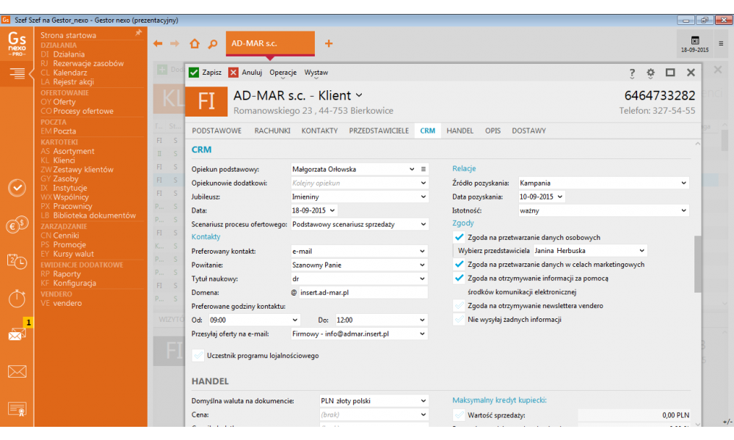The height and width of the screenshot is (440, 734).
Task: Open the plain envelope icon in sidebar
Action: click(17, 372)
